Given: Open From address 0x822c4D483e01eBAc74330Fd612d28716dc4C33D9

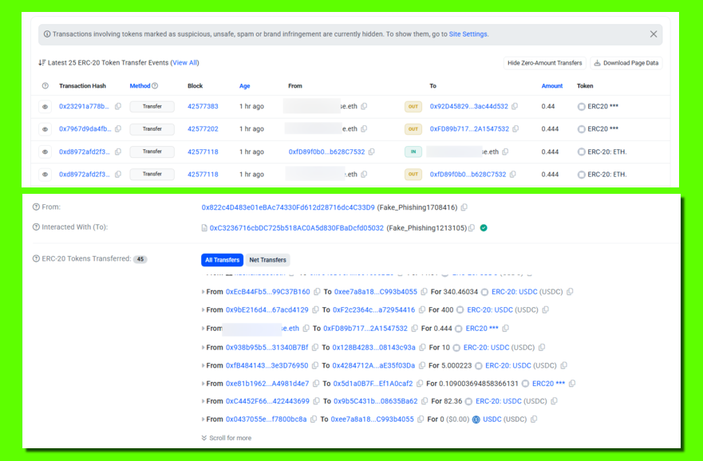Looking at the screenshot, I should [x=288, y=207].
